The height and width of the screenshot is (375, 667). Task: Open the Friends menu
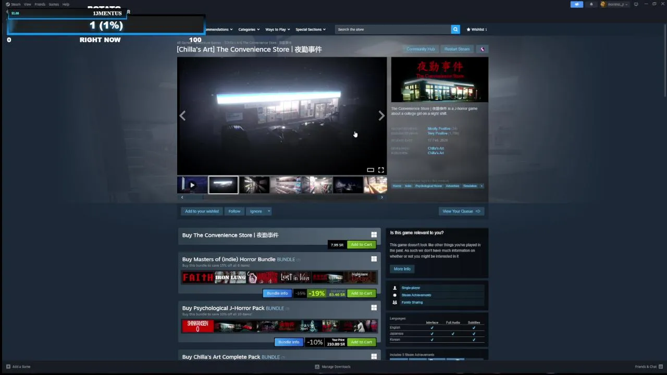point(40,4)
